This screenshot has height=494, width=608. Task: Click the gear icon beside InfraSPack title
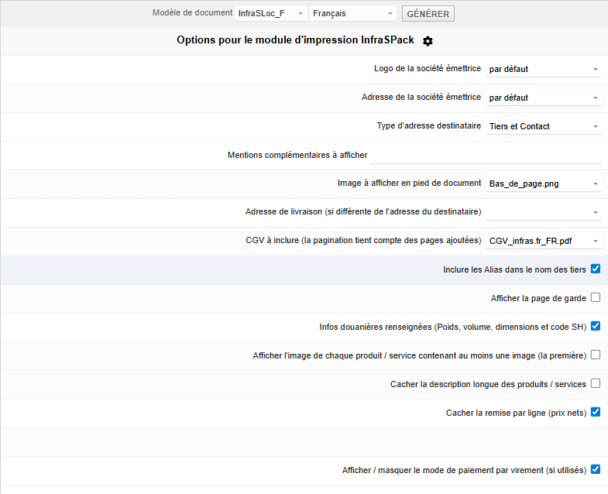coord(428,41)
